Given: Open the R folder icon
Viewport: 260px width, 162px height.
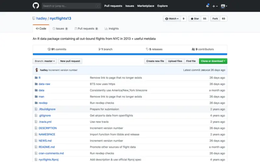Looking at the screenshot, I should (36, 77).
